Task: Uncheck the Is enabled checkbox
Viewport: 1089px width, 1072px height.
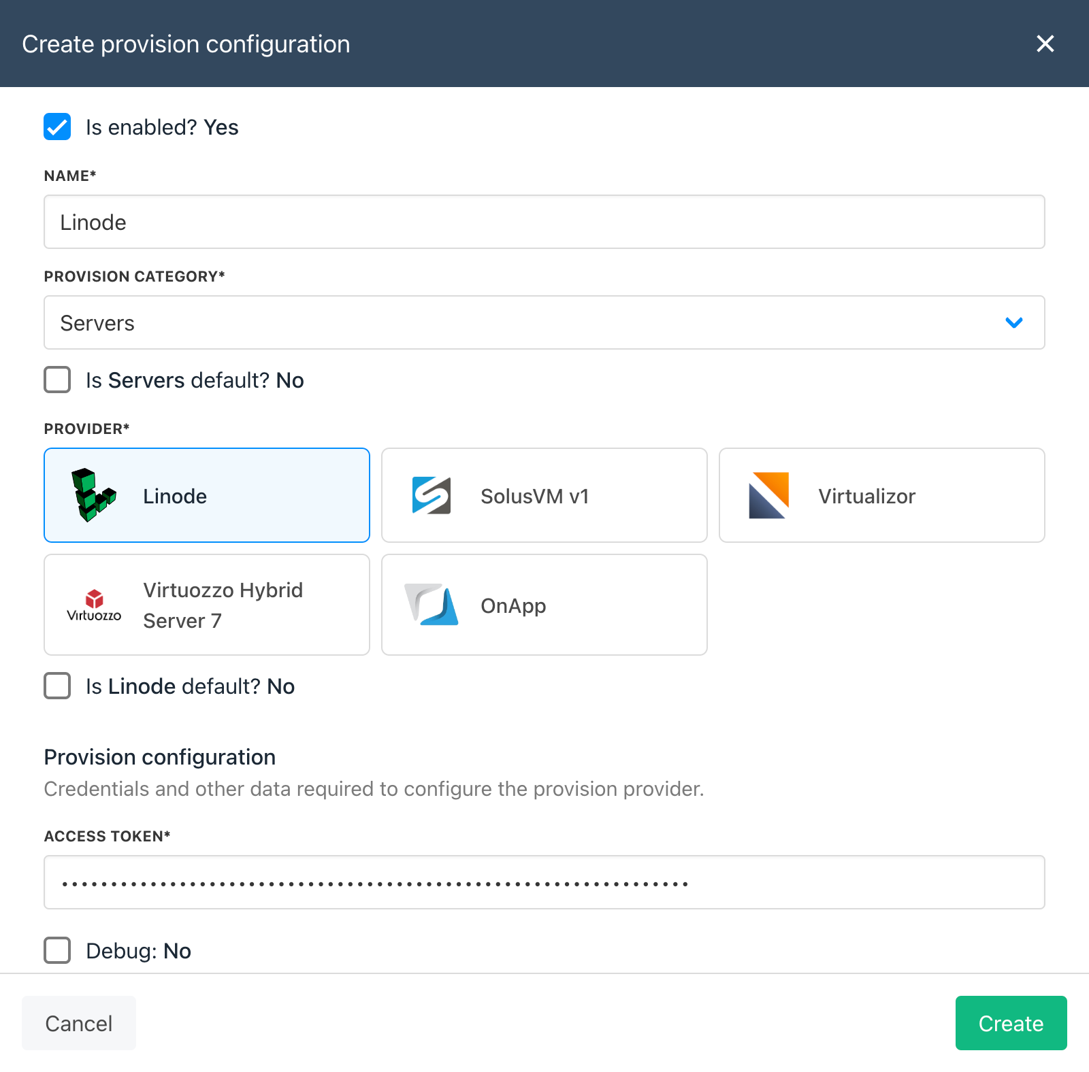Action: tap(57, 127)
